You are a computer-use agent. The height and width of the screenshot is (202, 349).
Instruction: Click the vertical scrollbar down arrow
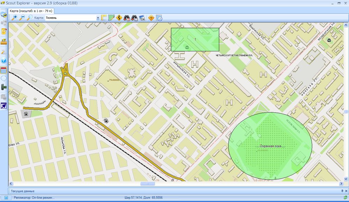click(x=346, y=179)
